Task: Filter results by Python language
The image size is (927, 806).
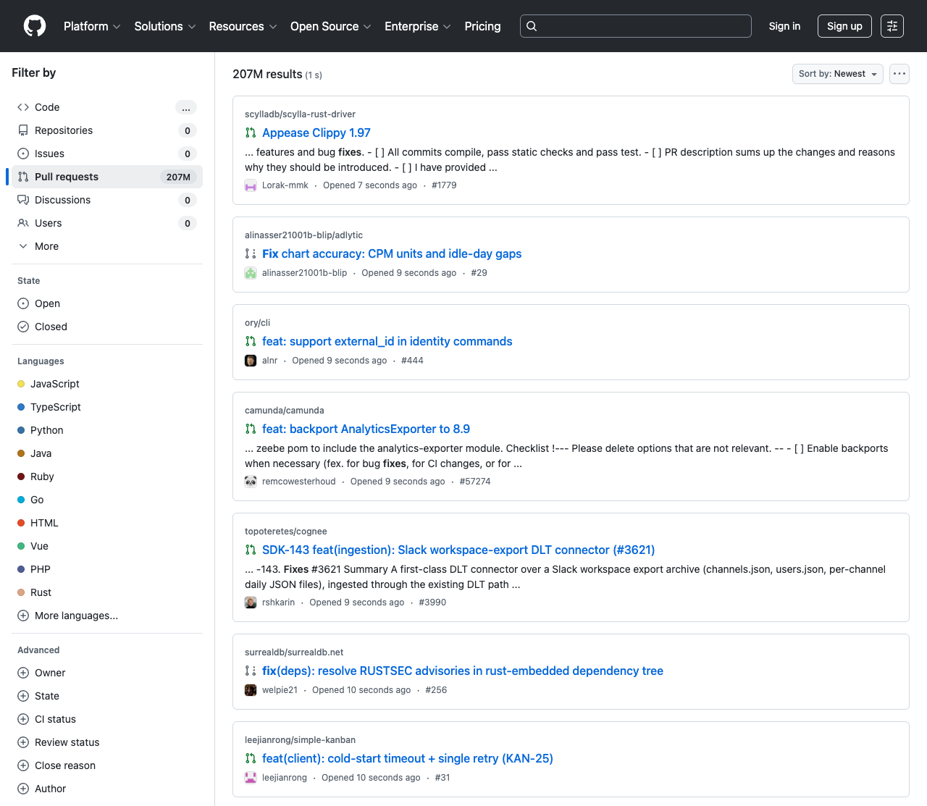Action: pyautogui.click(x=107, y=430)
